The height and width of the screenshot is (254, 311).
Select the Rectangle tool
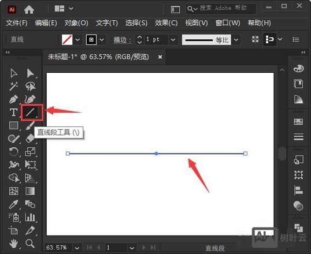[13, 125]
